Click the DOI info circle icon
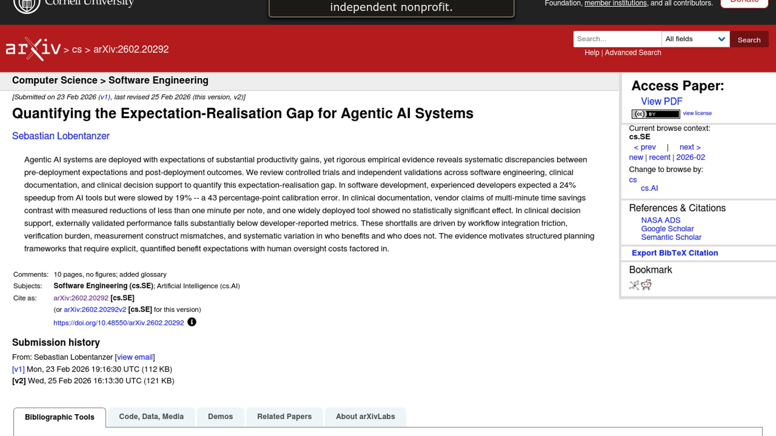The width and height of the screenshot is (776, 436). (x=192, y=322)
